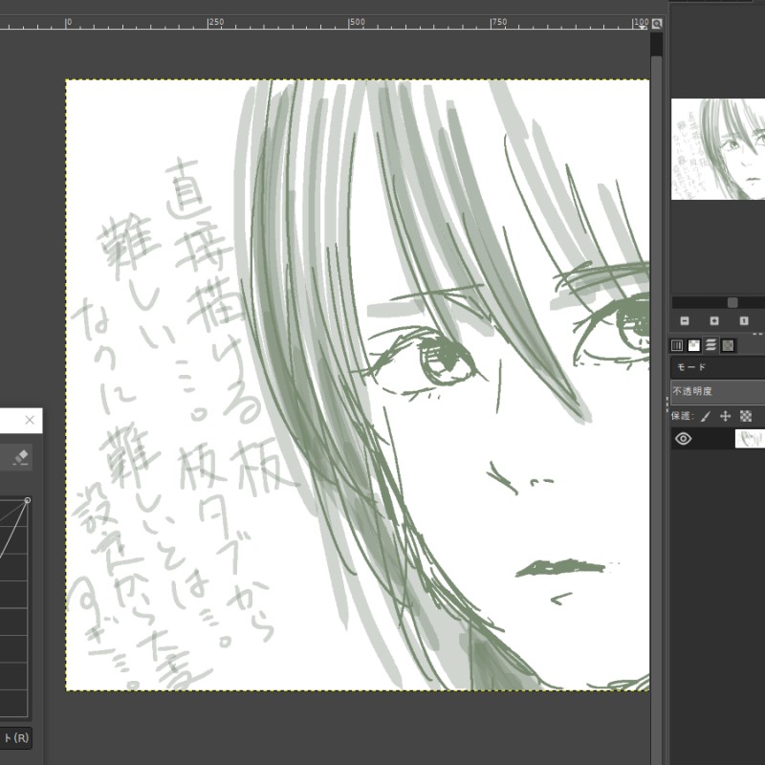Switch to the Channels tab icon

click(x=677, y=345)
